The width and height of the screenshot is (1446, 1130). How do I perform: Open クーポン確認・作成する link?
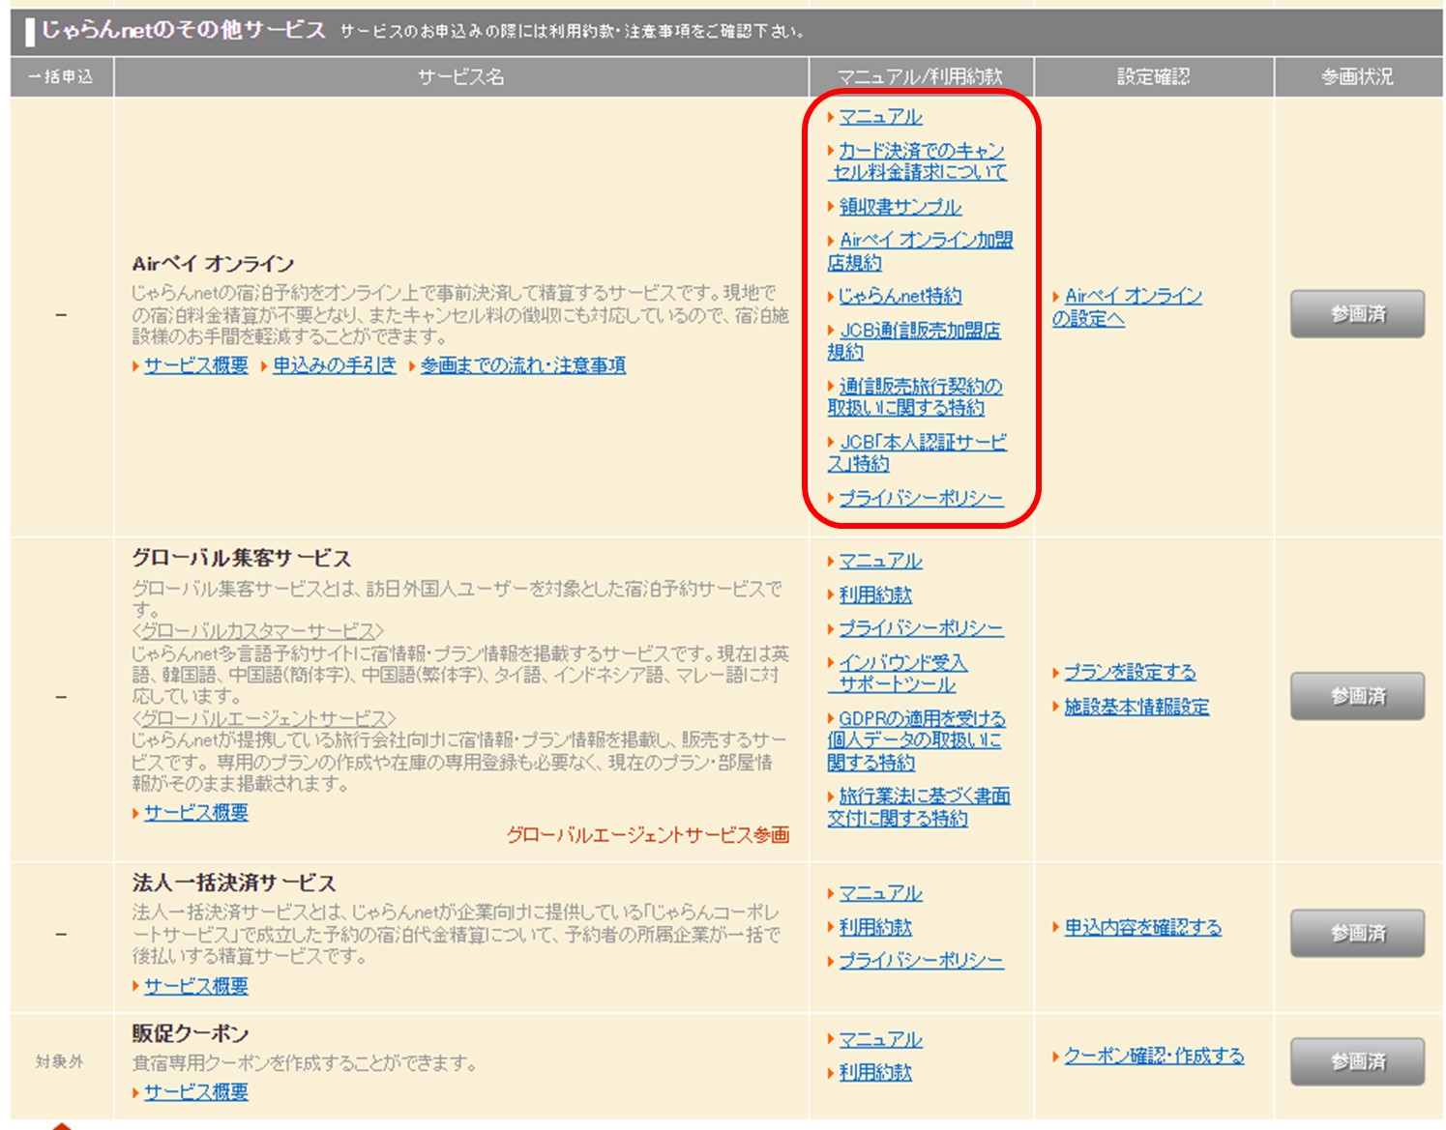tap(1154, 1057)
